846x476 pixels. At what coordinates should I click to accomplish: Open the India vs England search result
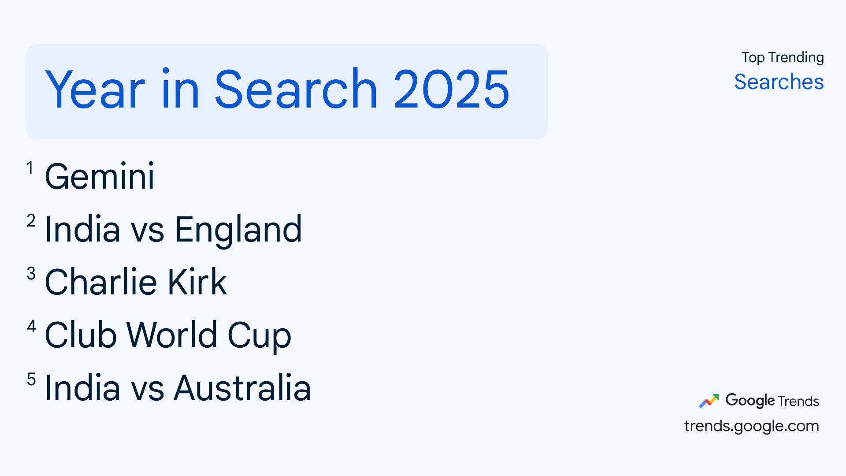pyautogui.click(x=173, y=230)
